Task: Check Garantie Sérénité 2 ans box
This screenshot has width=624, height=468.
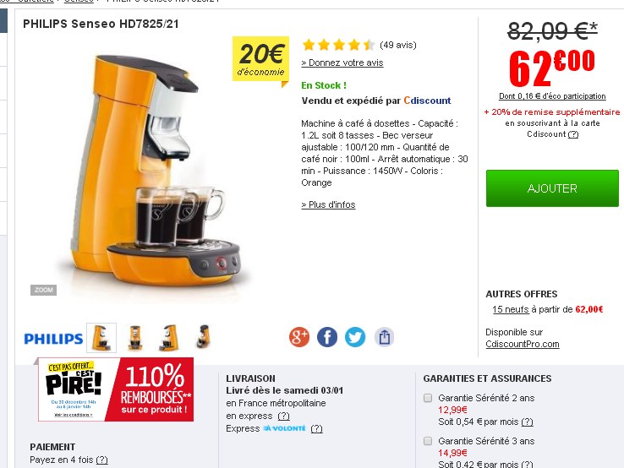Action: 428,398
